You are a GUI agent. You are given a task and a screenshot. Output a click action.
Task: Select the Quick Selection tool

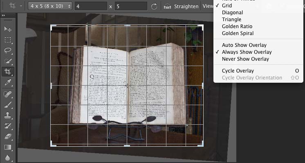pos(8,61)
